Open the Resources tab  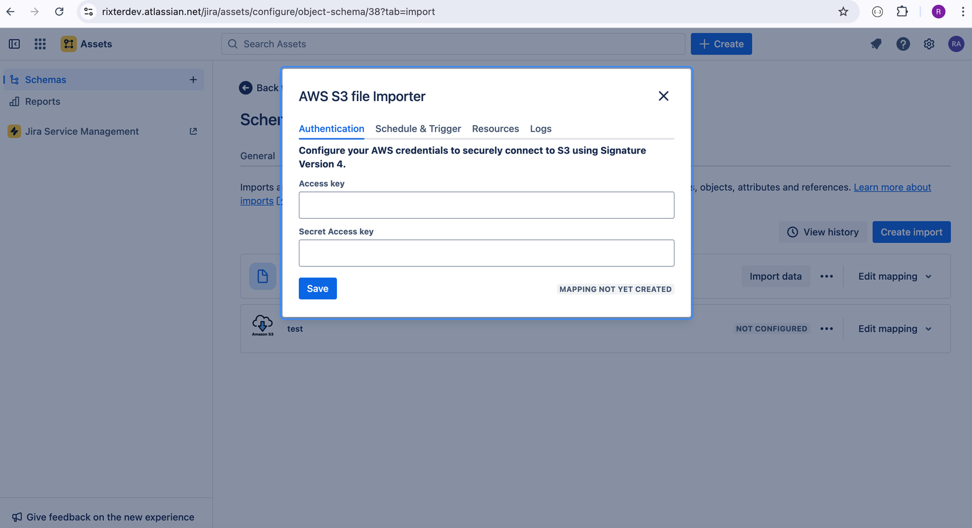click(495, 128)
